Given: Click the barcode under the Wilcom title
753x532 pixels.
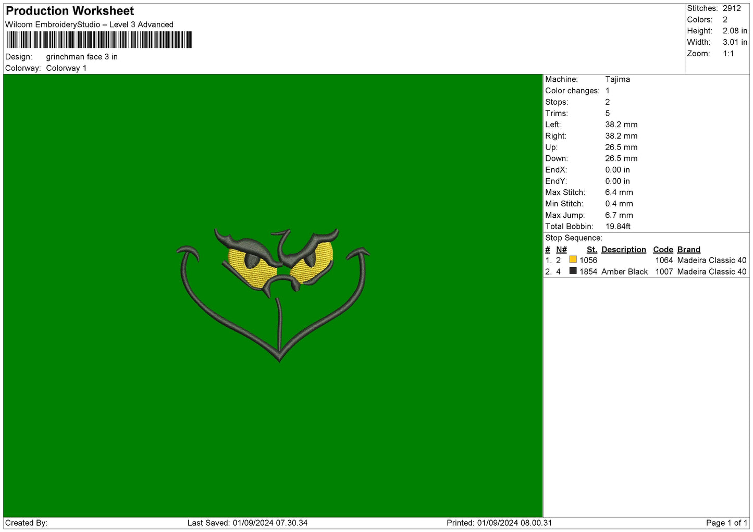Looking at the screenshot, I should click(x=100, y=40).
